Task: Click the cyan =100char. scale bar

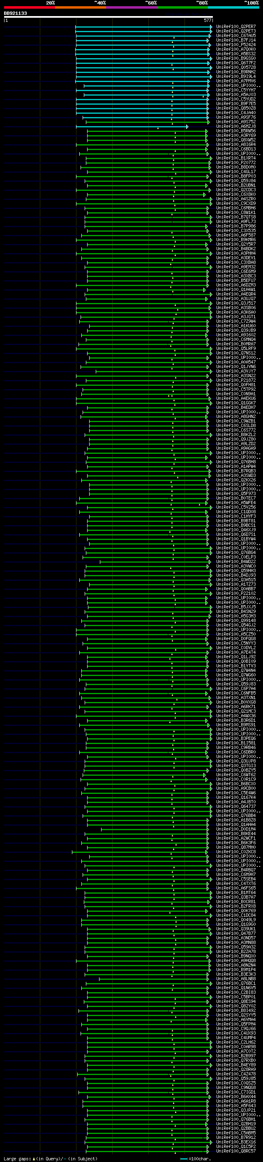Action: pos(183,1159)
